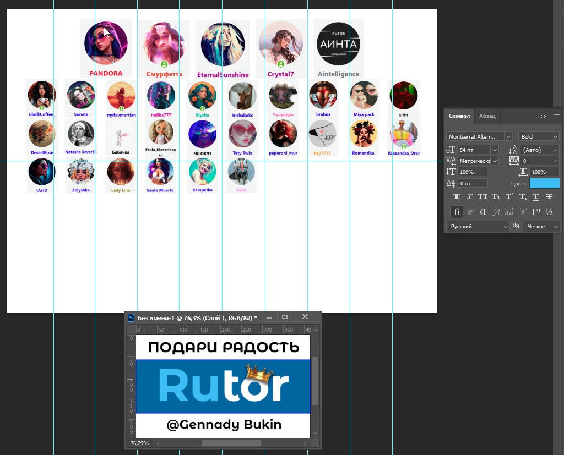Apply Subscript text style
Screen dimensions: 564x455
pyautogui.click(x=523, y=197)
